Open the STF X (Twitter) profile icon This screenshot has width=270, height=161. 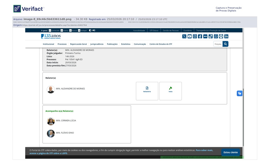pyautogui.click(x=184, y=36)
